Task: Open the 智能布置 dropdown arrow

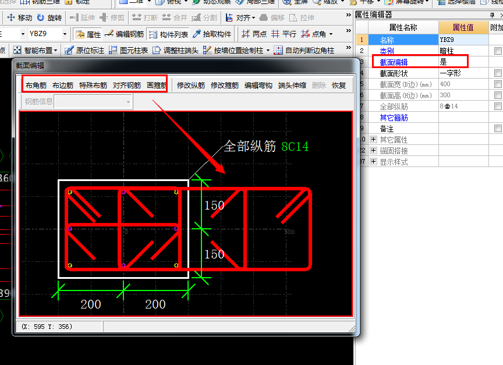Action: click(55, 51)
